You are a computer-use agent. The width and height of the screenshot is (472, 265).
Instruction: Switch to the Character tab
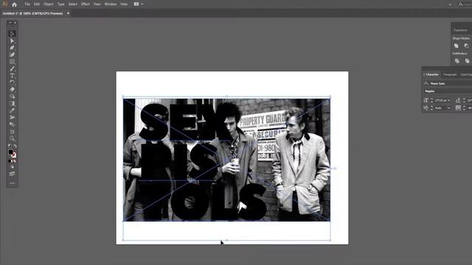coord(431,74)
